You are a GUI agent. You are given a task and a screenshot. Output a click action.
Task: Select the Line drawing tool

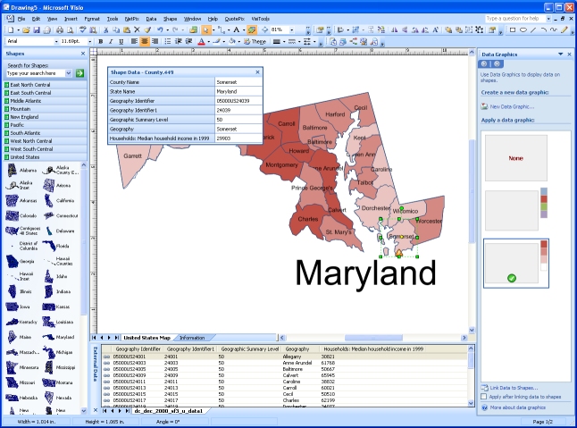point(533,30)
